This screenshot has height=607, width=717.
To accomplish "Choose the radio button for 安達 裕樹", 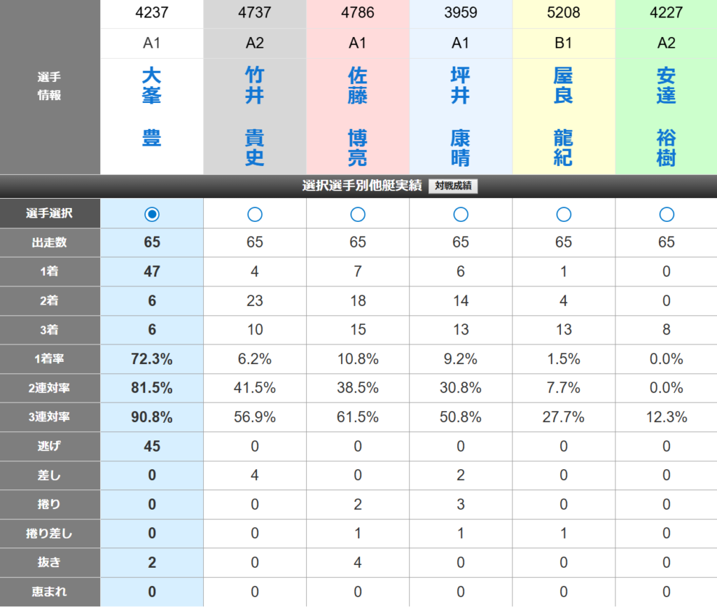I will click(667, 214).
